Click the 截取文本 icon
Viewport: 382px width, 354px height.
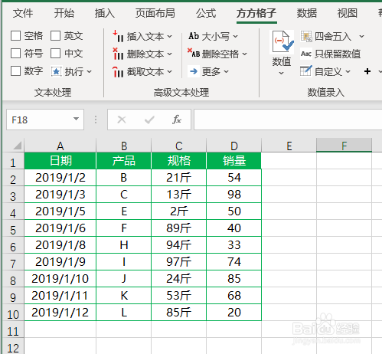tap(118, 71)
